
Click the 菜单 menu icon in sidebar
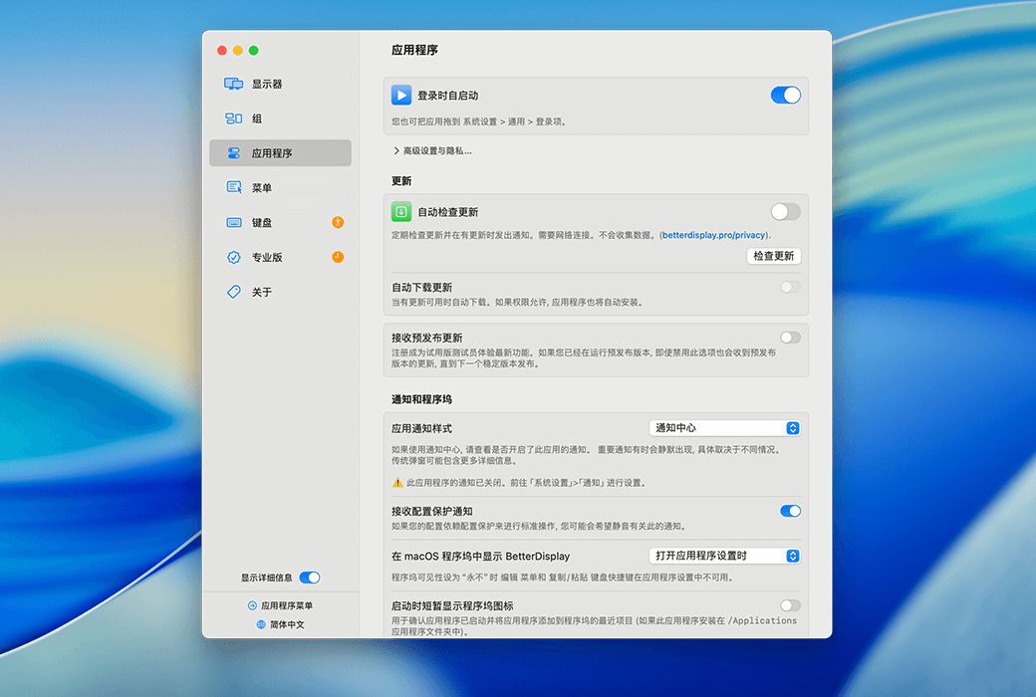(x=233, y=187)
